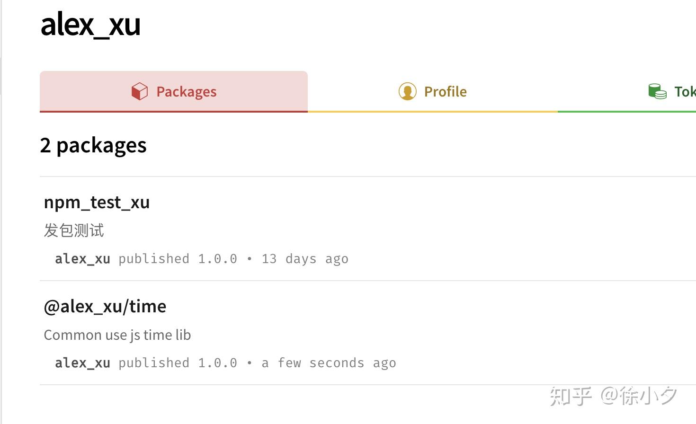Open the @alex_xu/time package link

coord(105,306)
